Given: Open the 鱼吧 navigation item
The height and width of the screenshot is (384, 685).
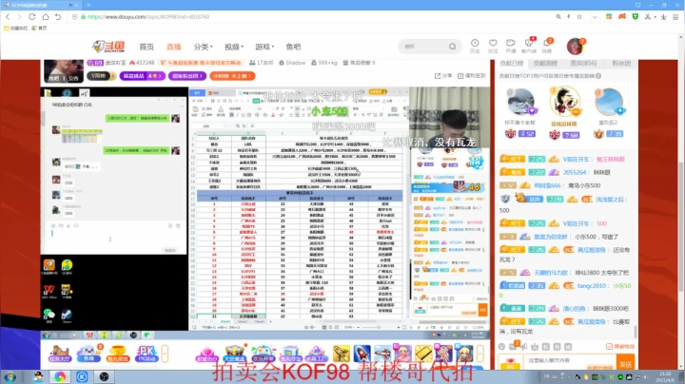Looking at the screenshot, I should 293,47.
